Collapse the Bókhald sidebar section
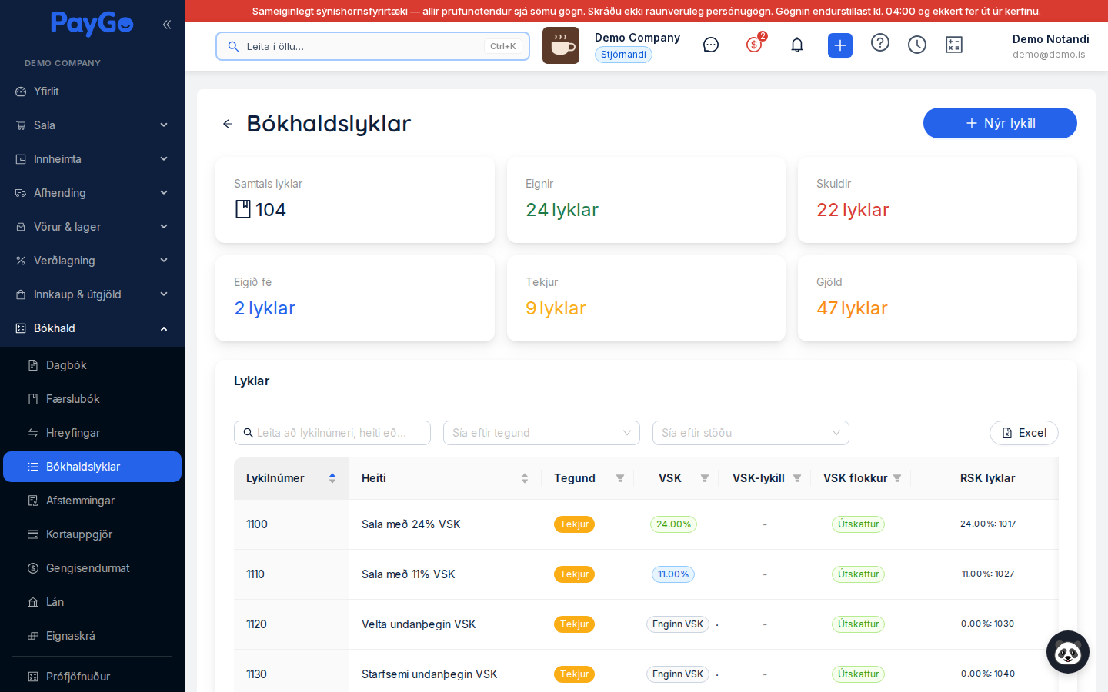The image size is (1108, 692). coord(92,328)
